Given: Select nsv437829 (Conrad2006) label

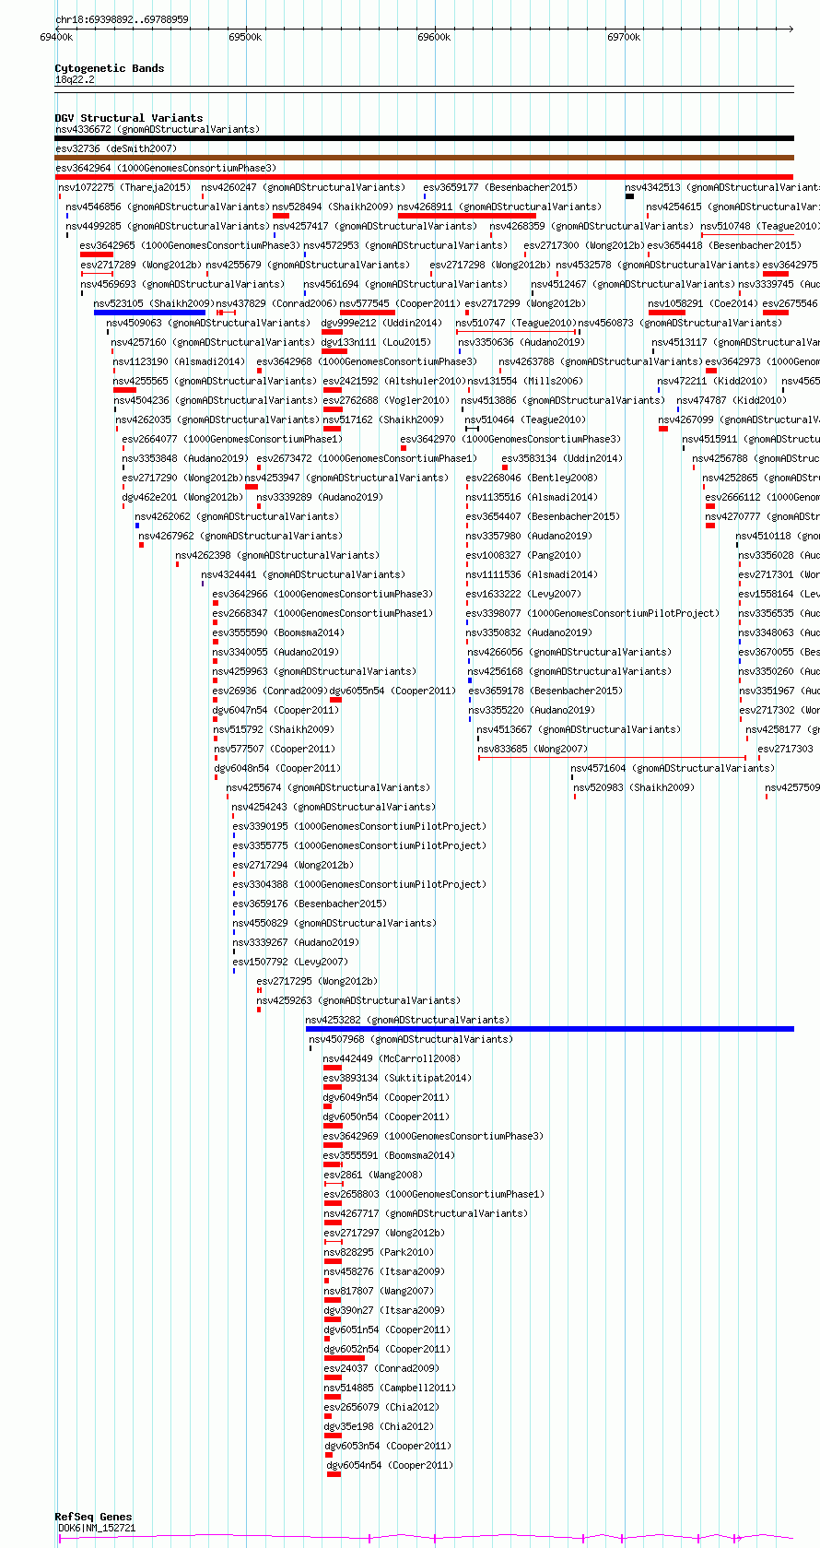Looking at the screenshot, I should point(276,303).
